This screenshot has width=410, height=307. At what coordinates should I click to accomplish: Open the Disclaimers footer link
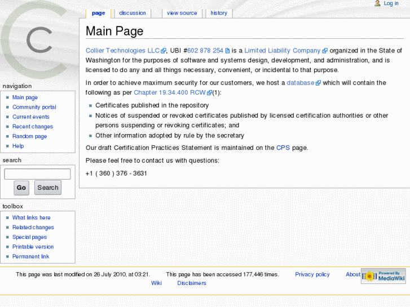coord(192,283)
